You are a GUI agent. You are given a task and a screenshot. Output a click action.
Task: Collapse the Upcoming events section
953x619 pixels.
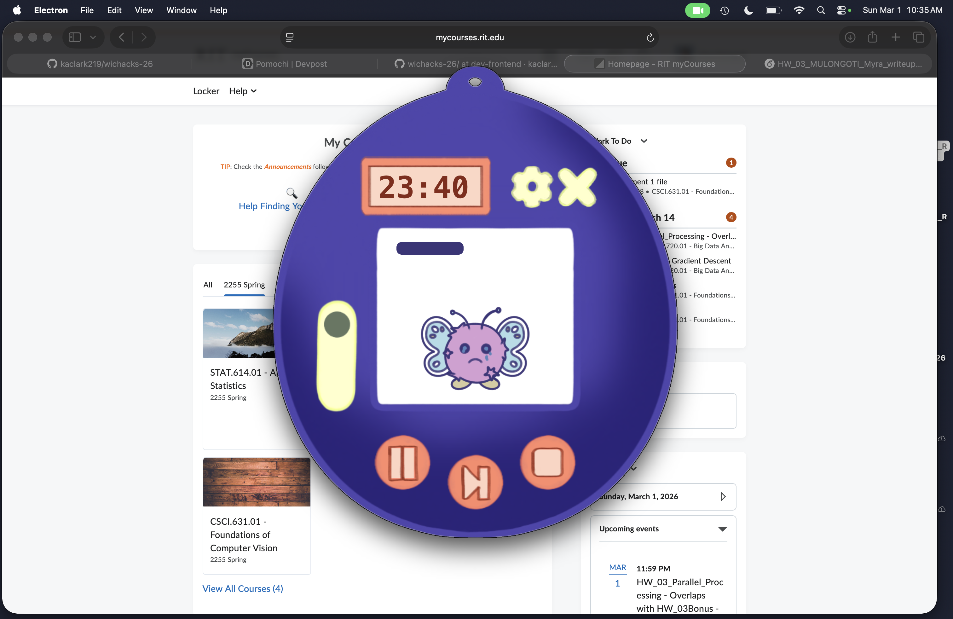pyautogui.click(x=722, y=529)
